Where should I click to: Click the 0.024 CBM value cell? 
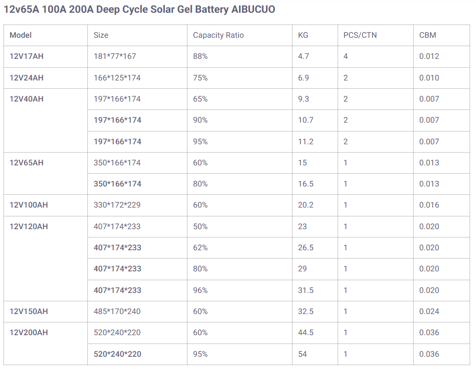(x=429, y=312)
